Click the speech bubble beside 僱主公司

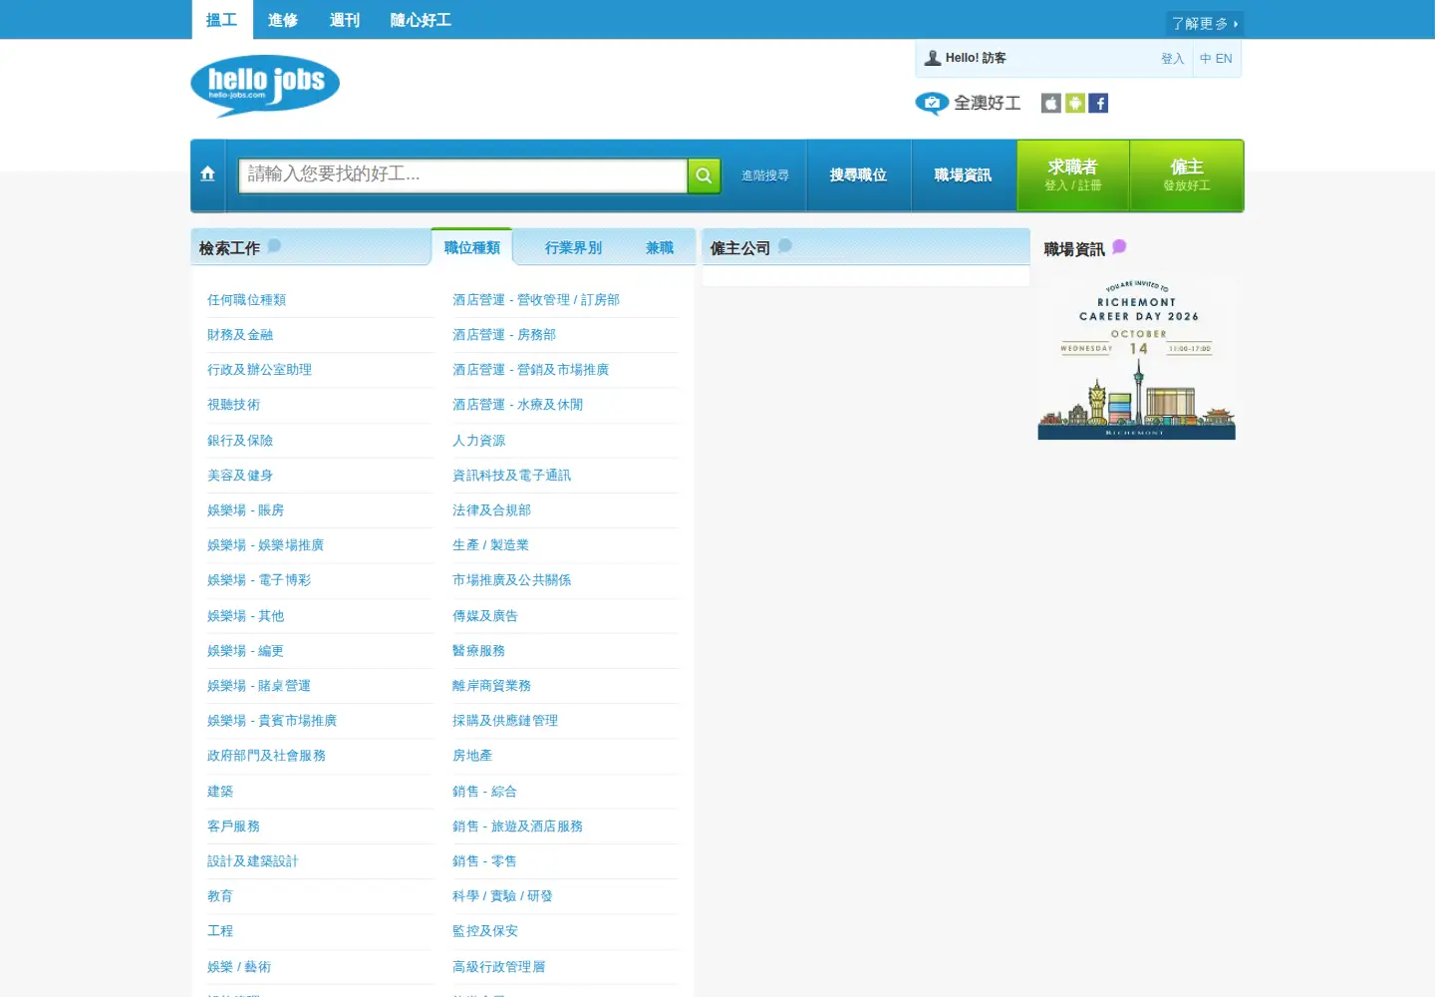click(785, 245)
